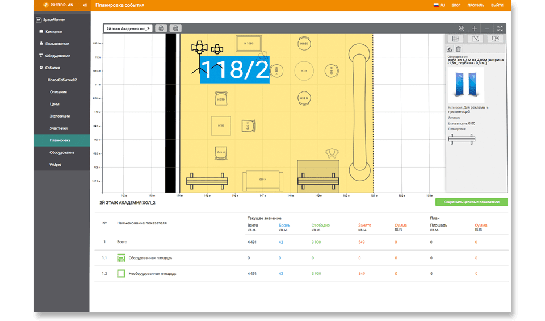Open the Описание sub-item

point(58,92)
